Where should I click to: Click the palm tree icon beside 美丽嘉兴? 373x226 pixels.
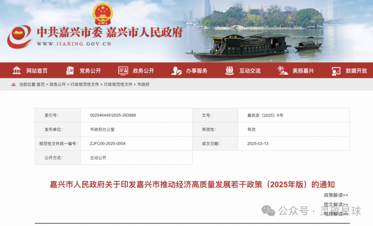(283, 70)
